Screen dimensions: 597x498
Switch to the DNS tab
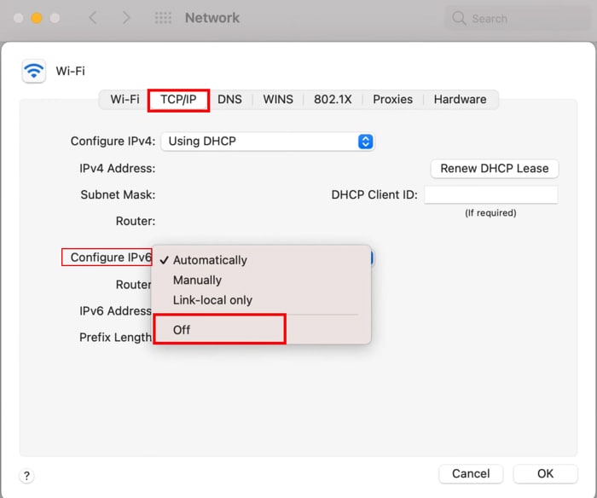coord(229,100)
